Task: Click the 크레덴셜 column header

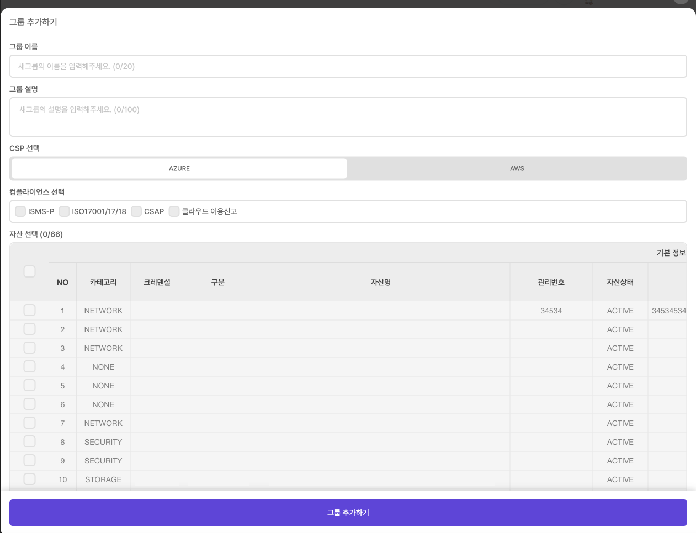Action: click(157, 282)
